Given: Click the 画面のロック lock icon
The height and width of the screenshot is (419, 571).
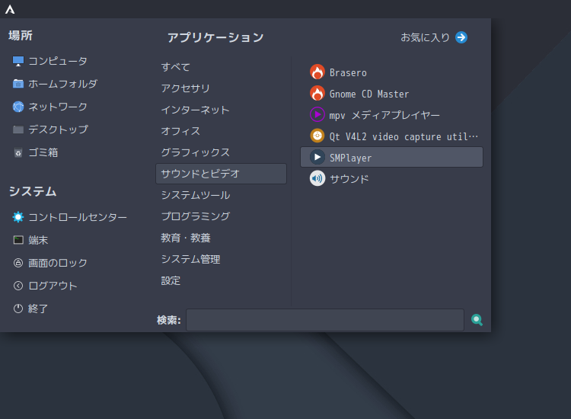Looking at the screenshot, I should (x=18, y=263).
